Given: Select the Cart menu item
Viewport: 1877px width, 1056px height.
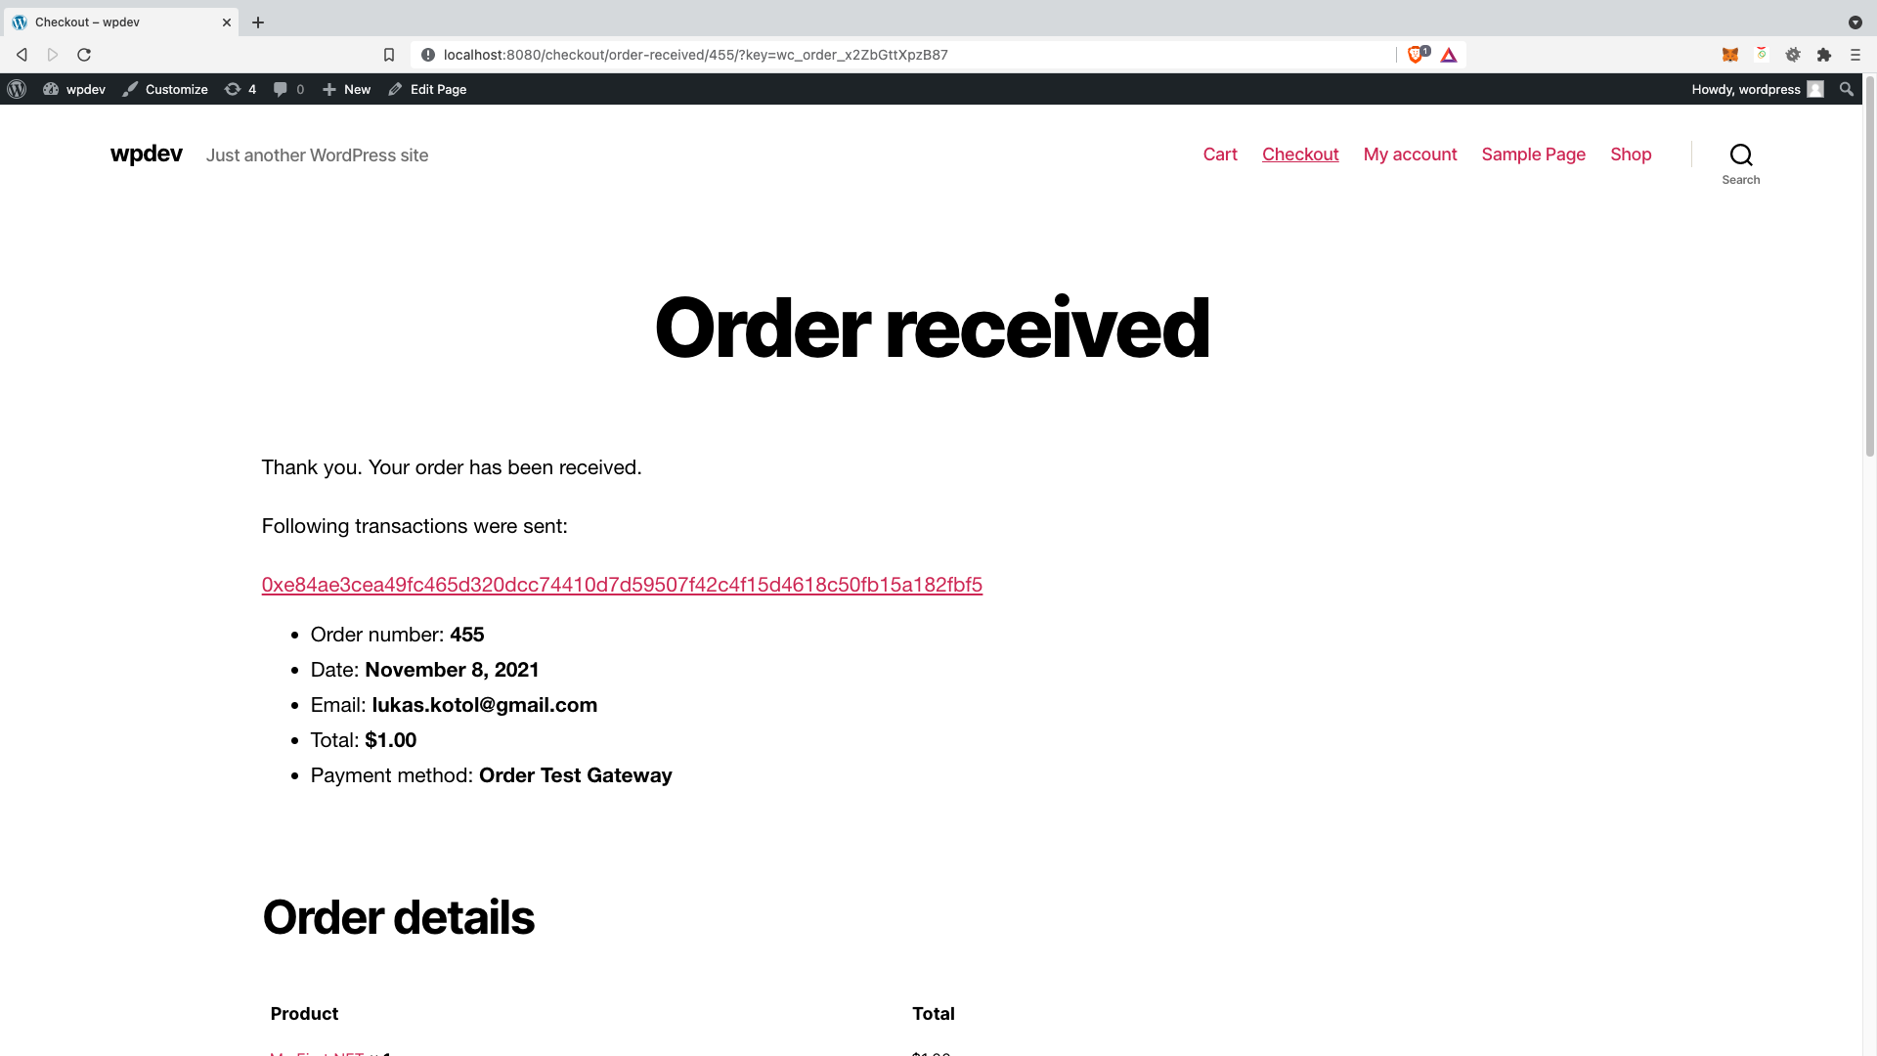Looking at the screenshot, I should point(1219,154).
